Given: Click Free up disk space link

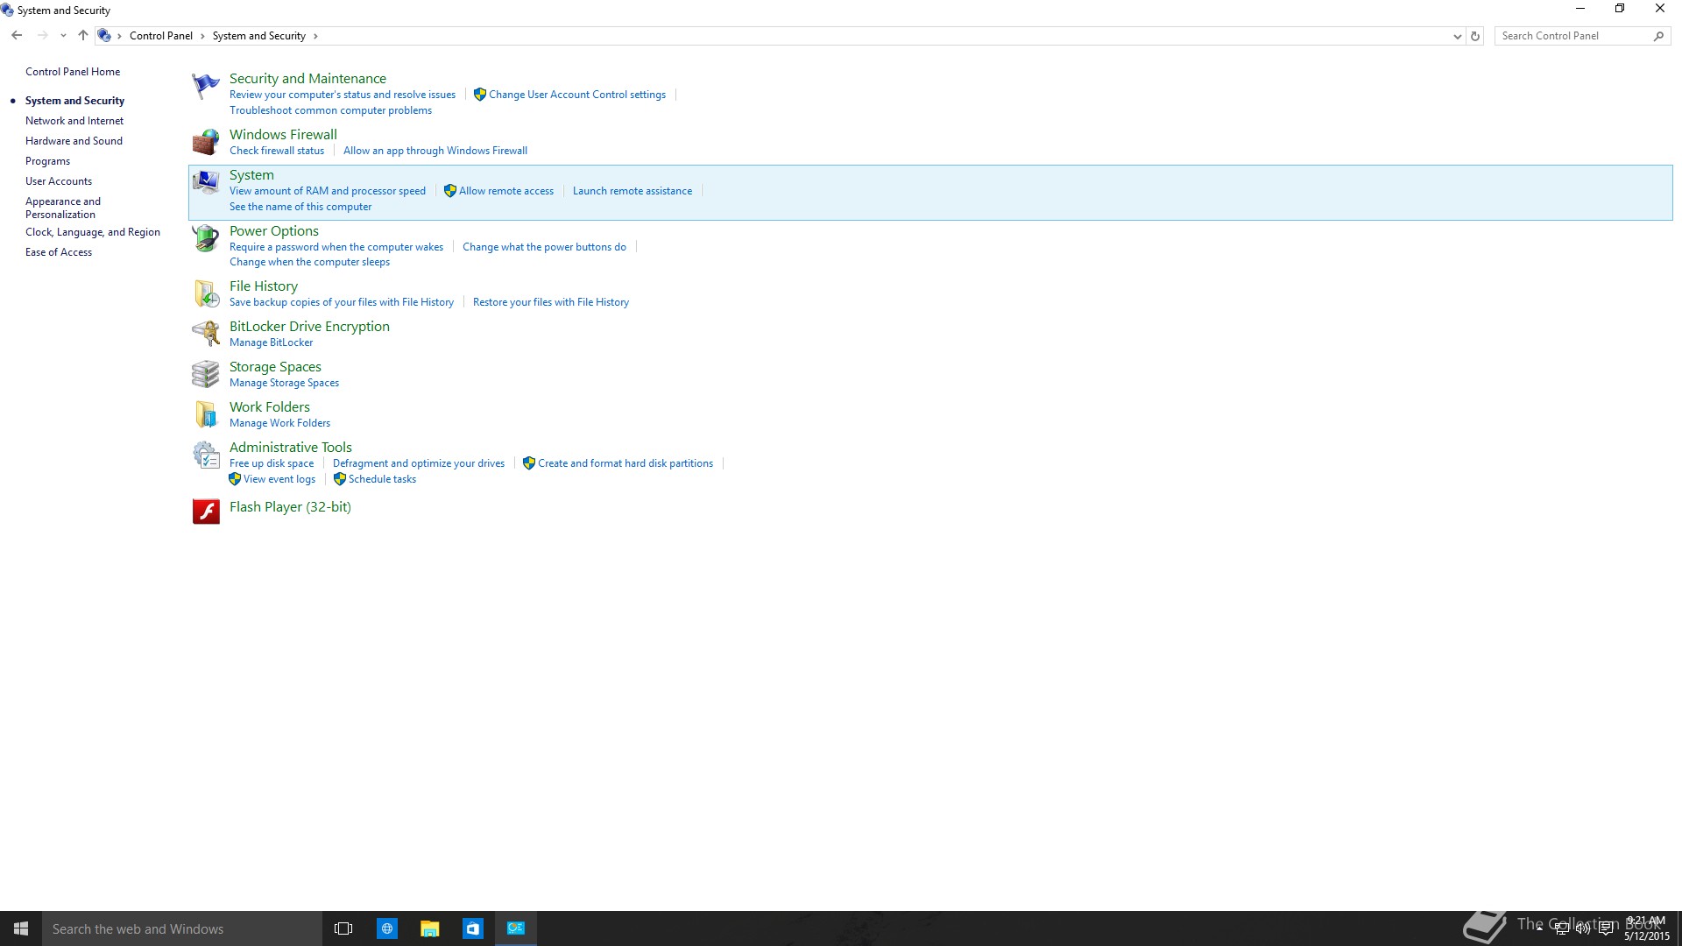Looking at the screenshot, I should 272,463.
